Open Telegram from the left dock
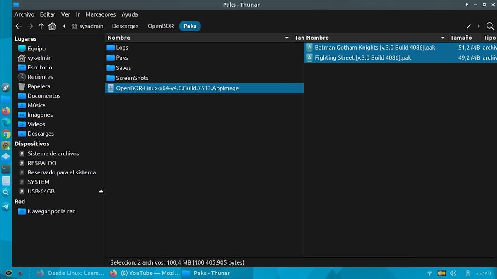The height and width of the screenshot is (279, 497). tap(6, 207)
